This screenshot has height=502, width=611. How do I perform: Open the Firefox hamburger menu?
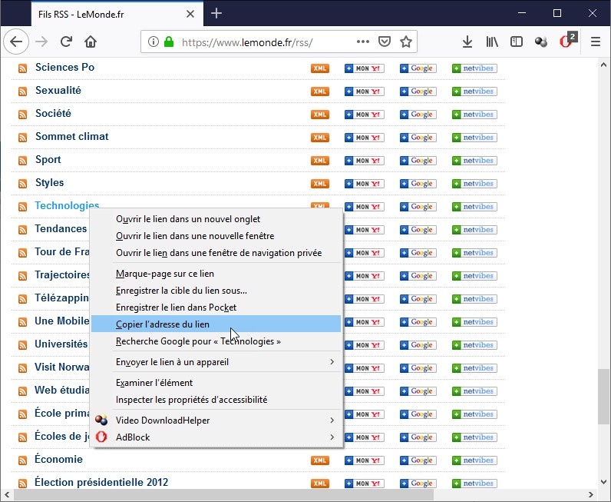(595, 42)
